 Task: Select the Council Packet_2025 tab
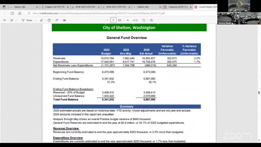(206, 7)
